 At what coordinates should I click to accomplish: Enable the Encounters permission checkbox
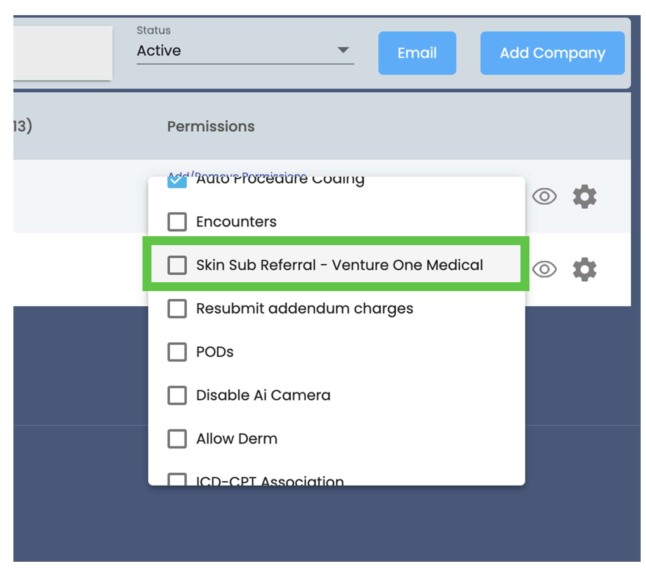tap(177, 221)
